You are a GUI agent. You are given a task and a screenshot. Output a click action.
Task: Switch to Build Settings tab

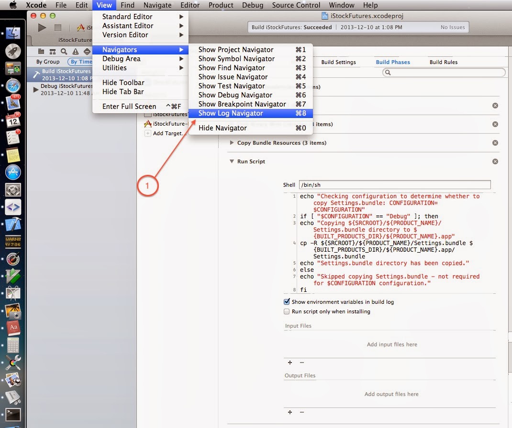[x=339, y=62]
